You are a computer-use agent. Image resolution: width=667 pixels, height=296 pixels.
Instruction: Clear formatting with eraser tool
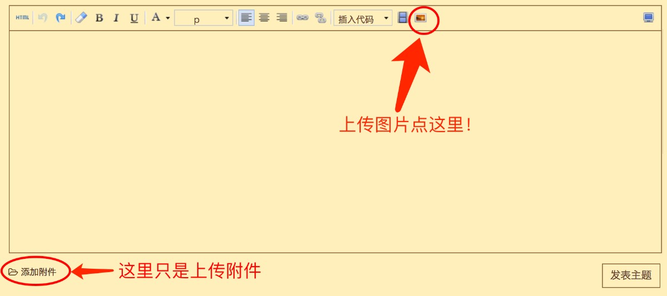81,18
